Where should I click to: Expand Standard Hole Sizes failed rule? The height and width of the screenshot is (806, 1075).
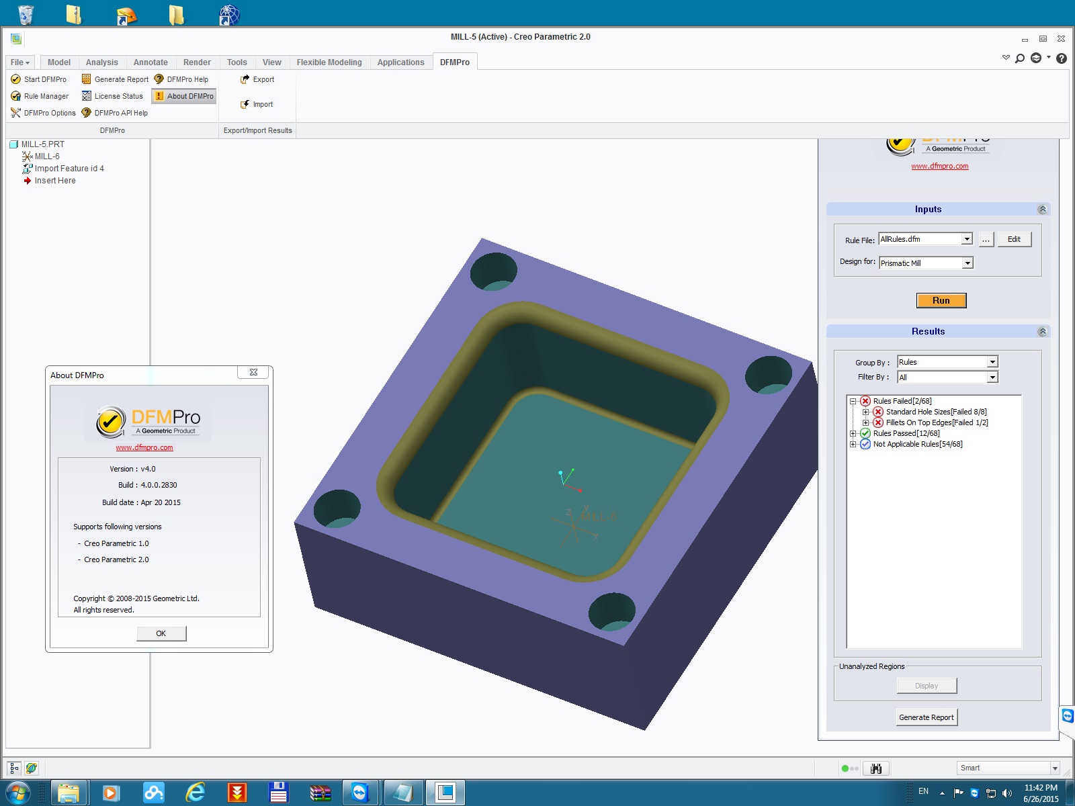(x=866, y=412)
